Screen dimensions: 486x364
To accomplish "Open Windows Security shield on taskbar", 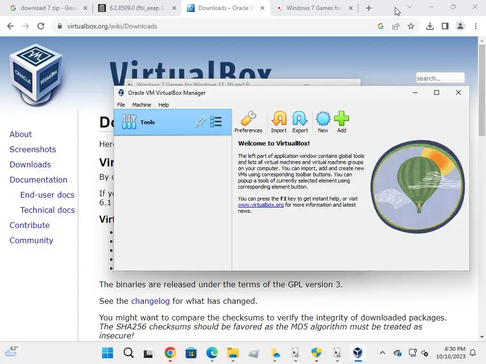I will 317,353.
